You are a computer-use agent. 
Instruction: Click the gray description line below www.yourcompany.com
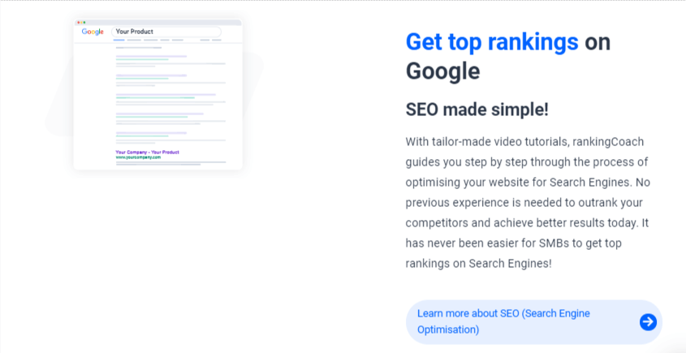click(x=170, y=162)
